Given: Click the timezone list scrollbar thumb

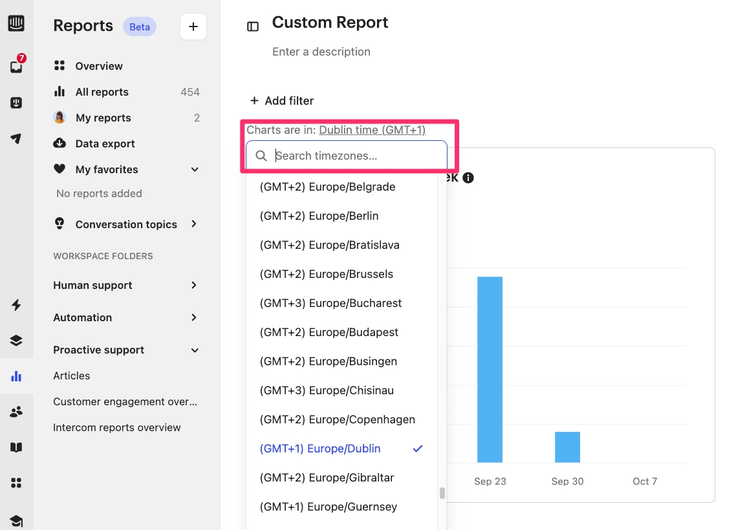Looking at the screenshot, I should 442,493.
